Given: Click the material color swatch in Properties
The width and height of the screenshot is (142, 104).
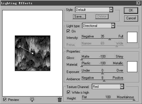Looking at the screenshot, I should tap(132, 67).
